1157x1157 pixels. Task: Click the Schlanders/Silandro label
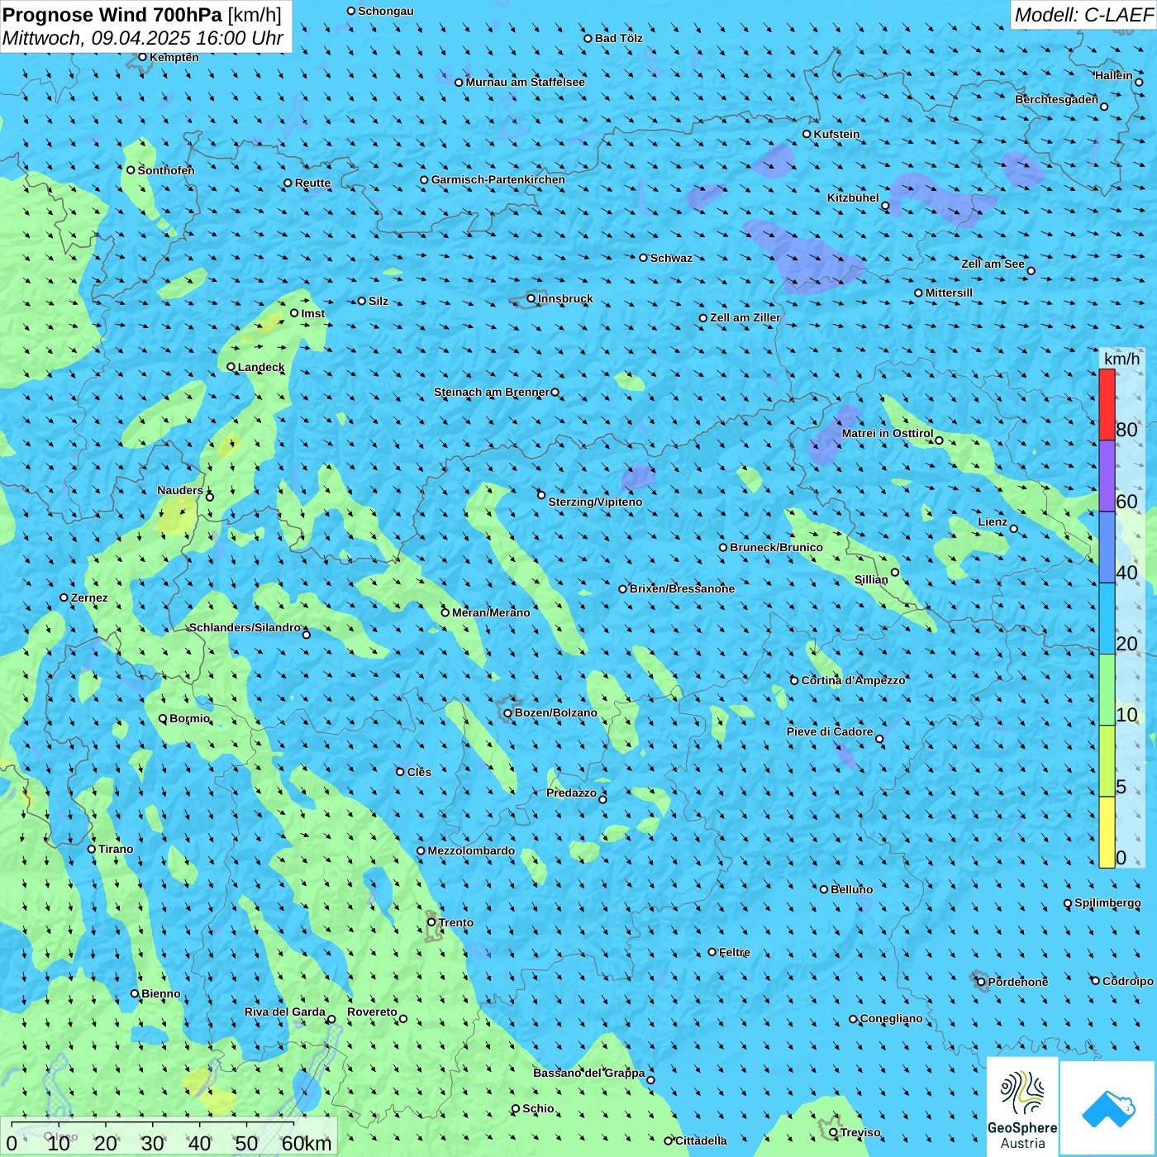pos(245,628)
